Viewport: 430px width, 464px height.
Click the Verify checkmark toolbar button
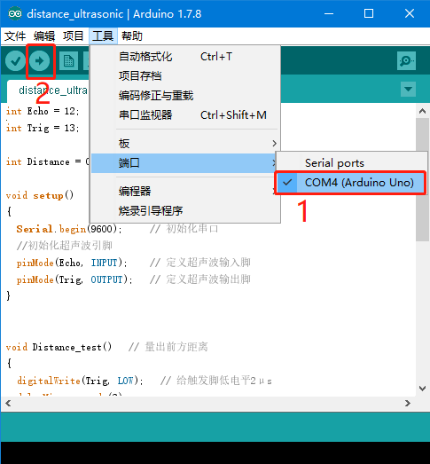tap(15, 61)
